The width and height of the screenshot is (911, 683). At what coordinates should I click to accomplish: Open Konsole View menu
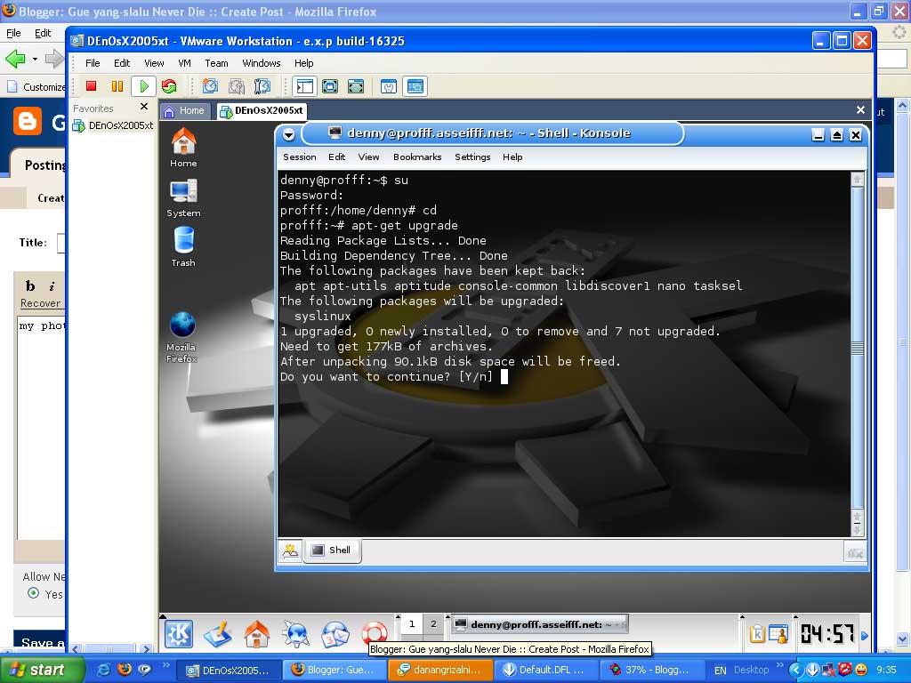[x=368, y=157]
